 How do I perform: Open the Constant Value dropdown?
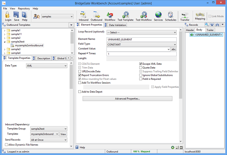coord(169,49)
